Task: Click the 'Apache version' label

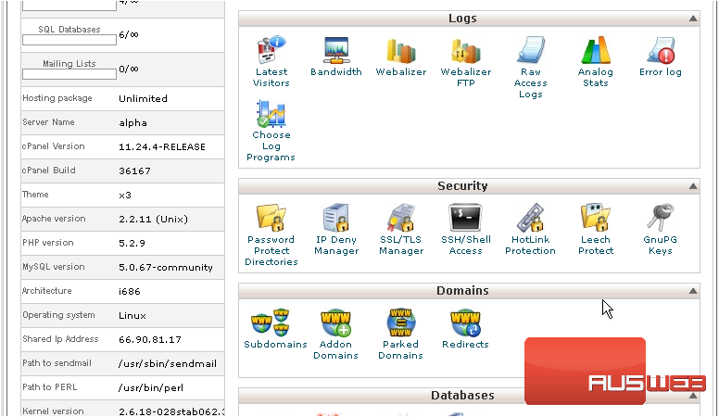Action: click(54, 219)
